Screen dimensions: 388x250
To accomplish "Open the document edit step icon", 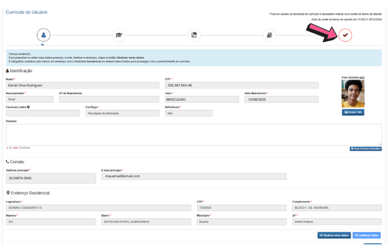I will click(194, 35).
